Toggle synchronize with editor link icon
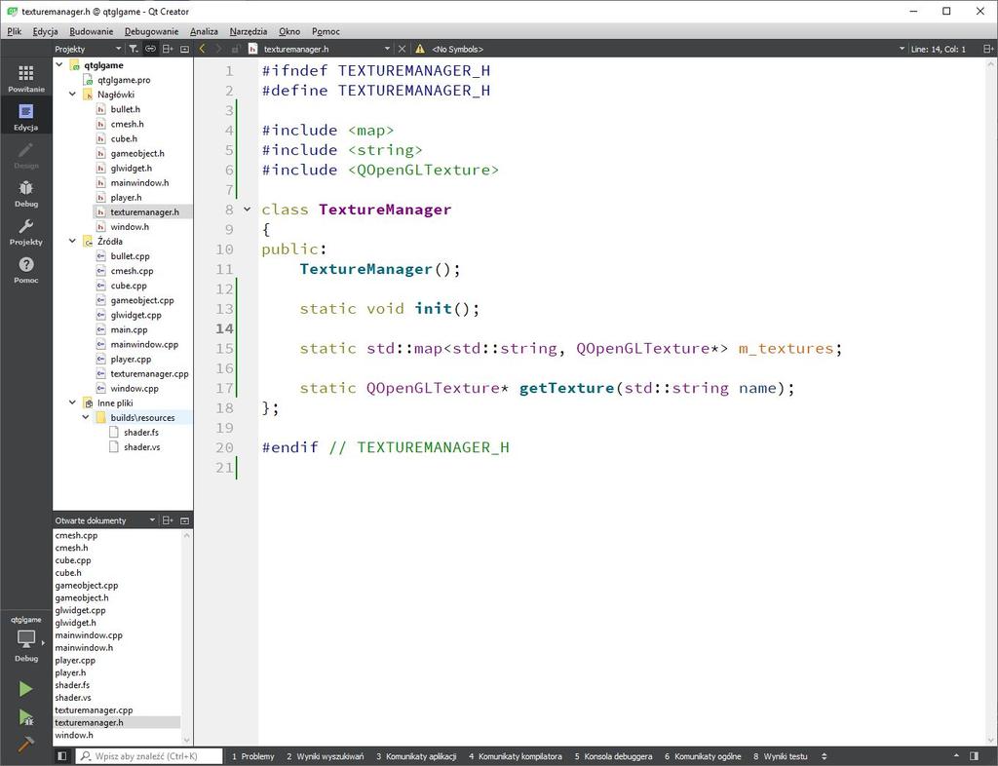The width and height of the screenshot is (998, 766). (150, 49)
